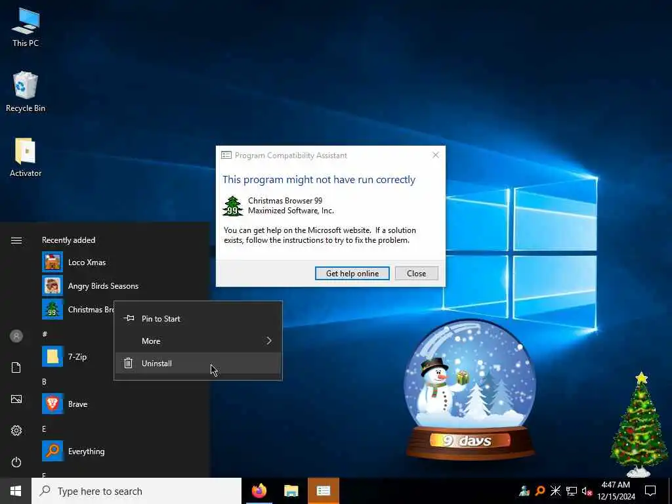
Task: Jump to letter B section header
Action: [44, 381]
